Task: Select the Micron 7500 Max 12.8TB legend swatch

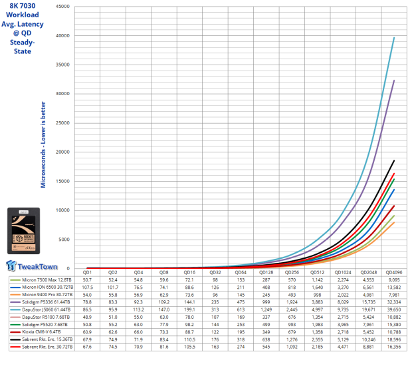Action: [15, 280]
